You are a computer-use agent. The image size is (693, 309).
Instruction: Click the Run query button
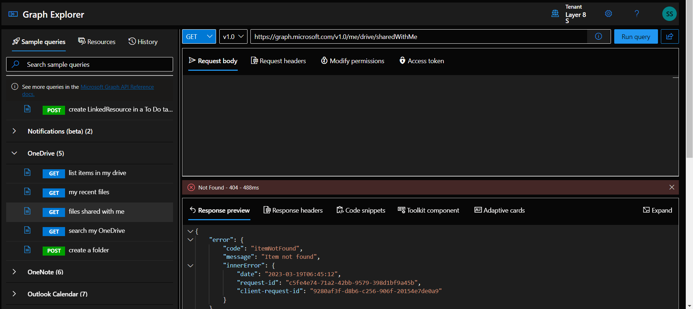[636, 36]
